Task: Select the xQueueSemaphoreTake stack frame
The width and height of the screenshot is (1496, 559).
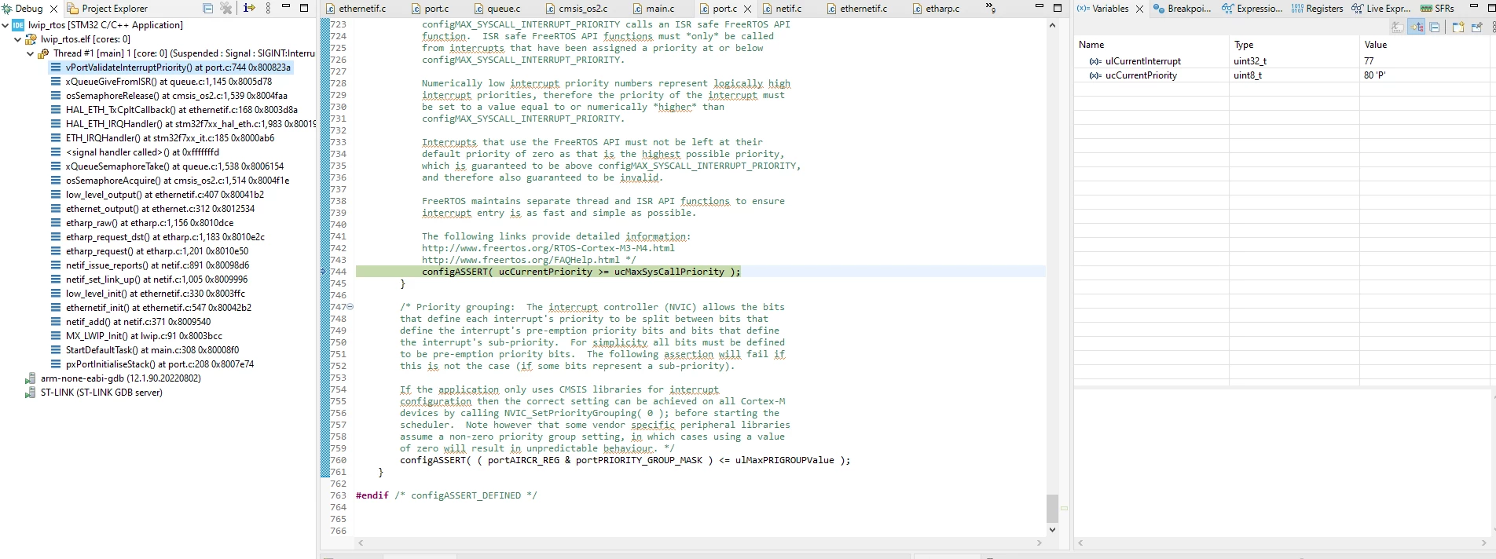Action: [x=167, y=166]
